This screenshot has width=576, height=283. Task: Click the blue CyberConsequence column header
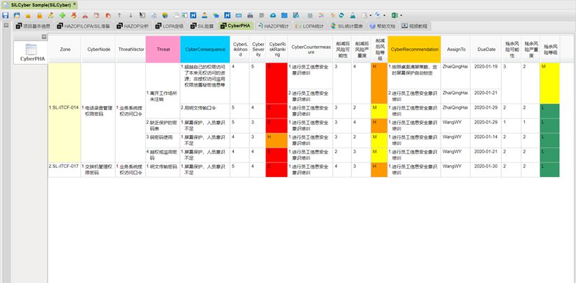coord(205,49)
